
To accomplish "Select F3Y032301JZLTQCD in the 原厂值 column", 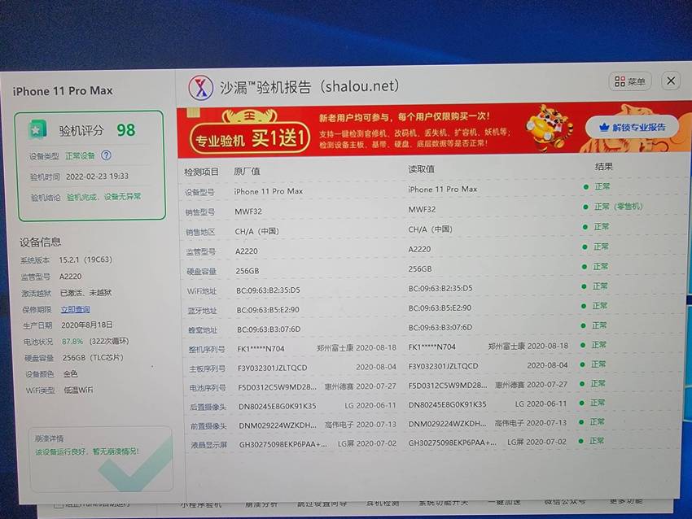I will (x=272, y=368).
